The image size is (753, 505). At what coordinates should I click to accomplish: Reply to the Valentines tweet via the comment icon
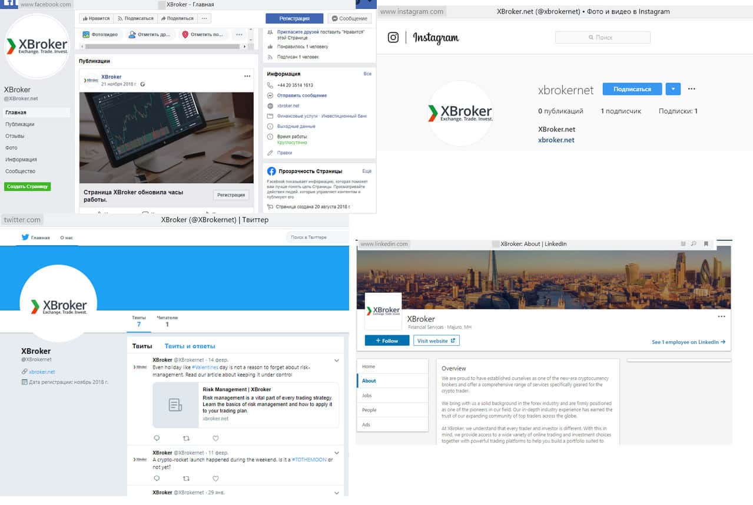[157, 438]
